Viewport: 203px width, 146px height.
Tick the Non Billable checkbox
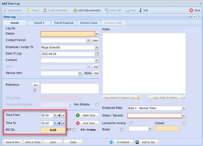(97, 105)
